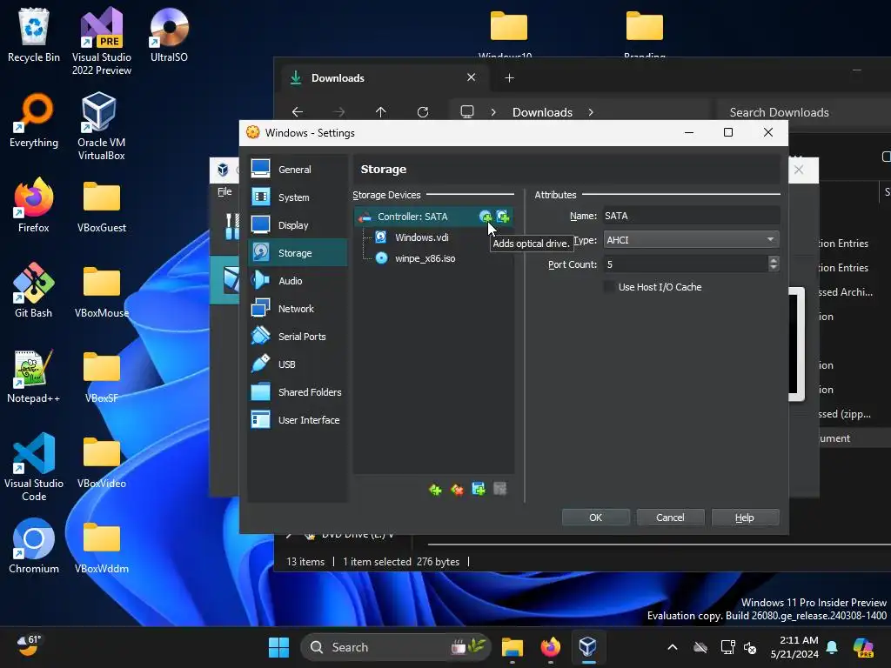Click the Port Count field showing 5
The height and width of the screenshot is (668, 891).
[x=686, y=264]
